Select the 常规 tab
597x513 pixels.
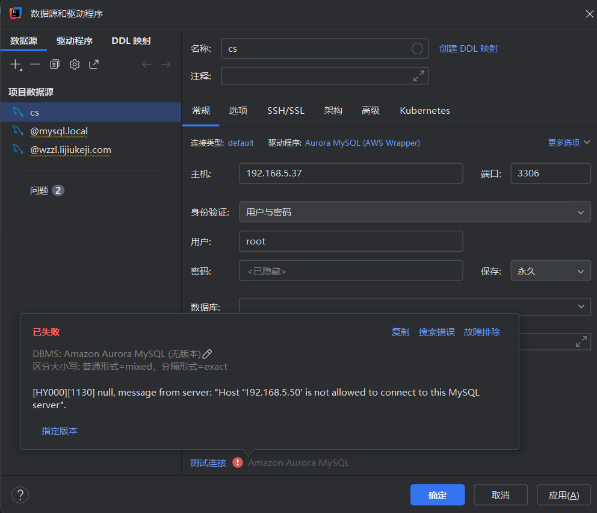[200, 111]
